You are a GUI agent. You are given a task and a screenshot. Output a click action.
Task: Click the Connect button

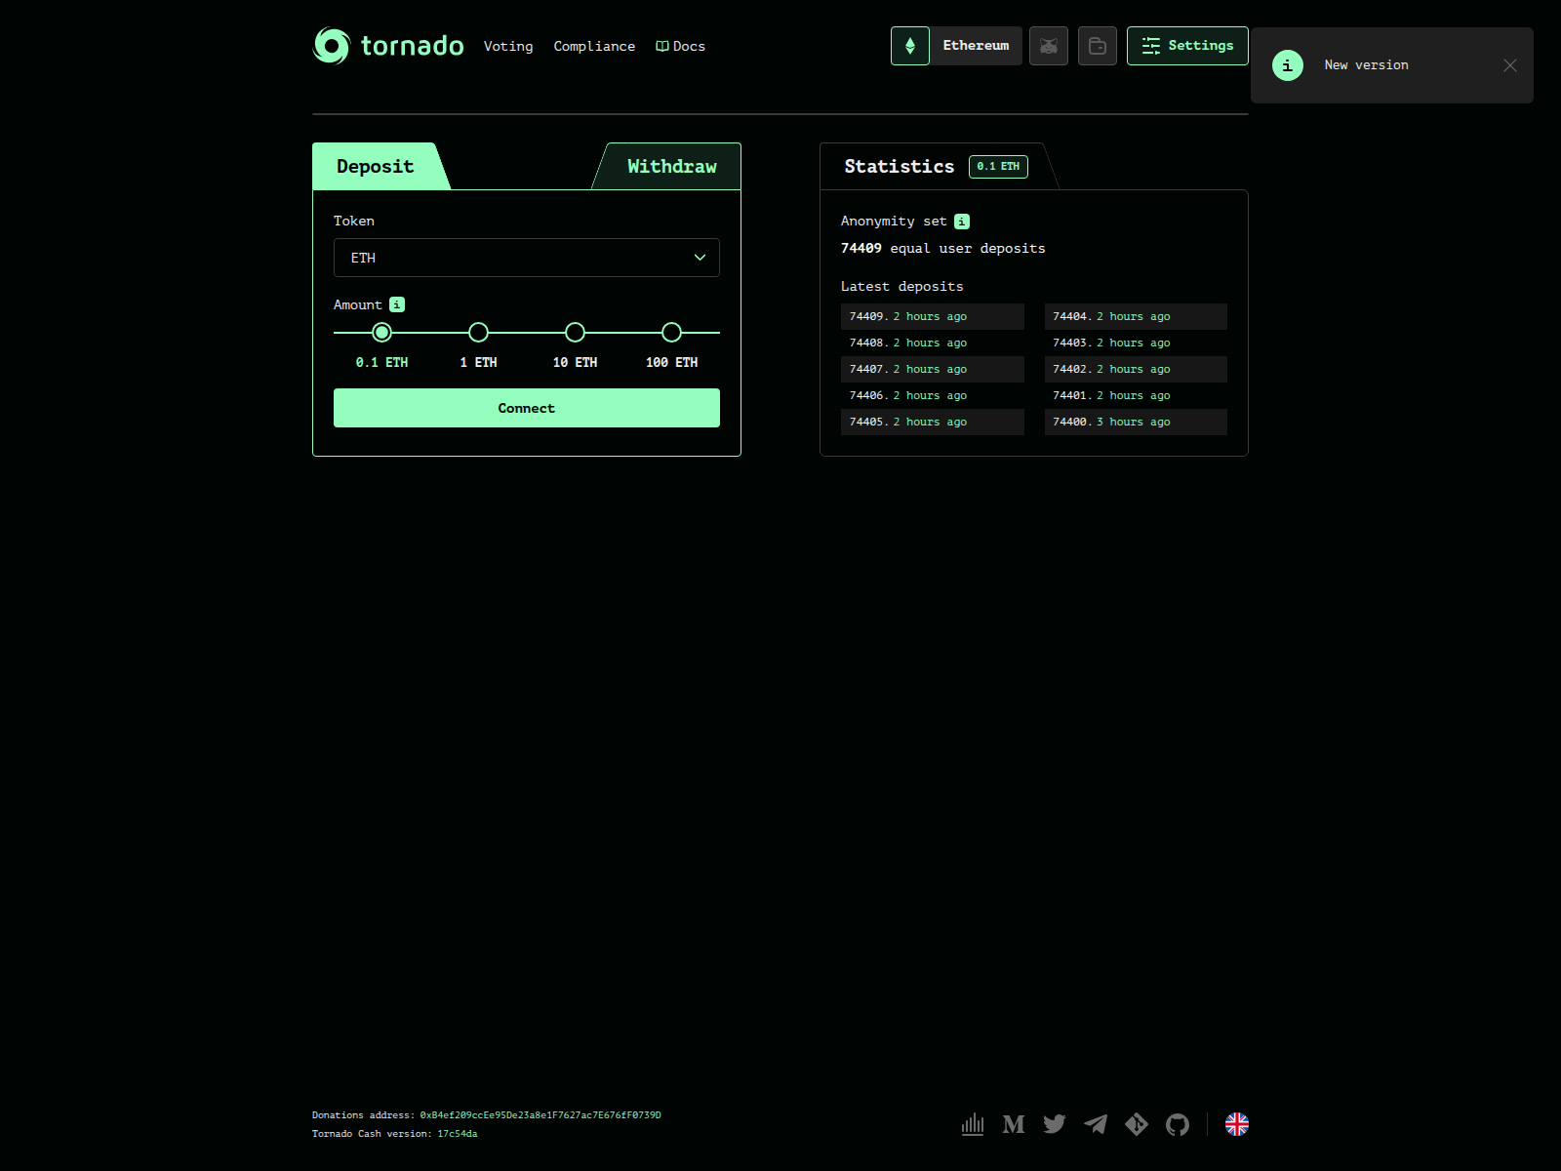527,408
